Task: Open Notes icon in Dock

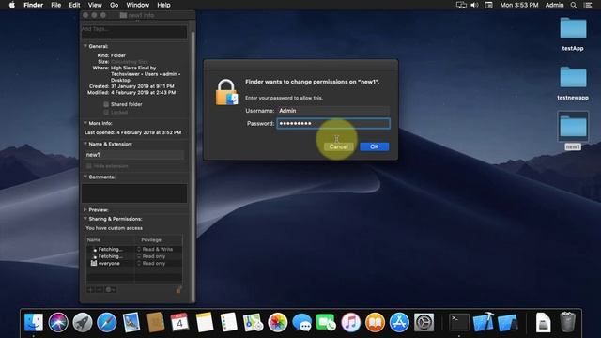Action: tap(205, 322)
